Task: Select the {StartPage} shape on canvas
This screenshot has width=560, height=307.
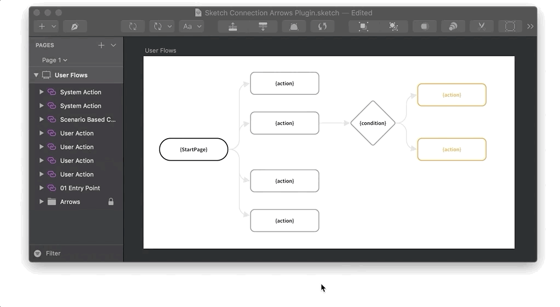Action: coord(193,150)
